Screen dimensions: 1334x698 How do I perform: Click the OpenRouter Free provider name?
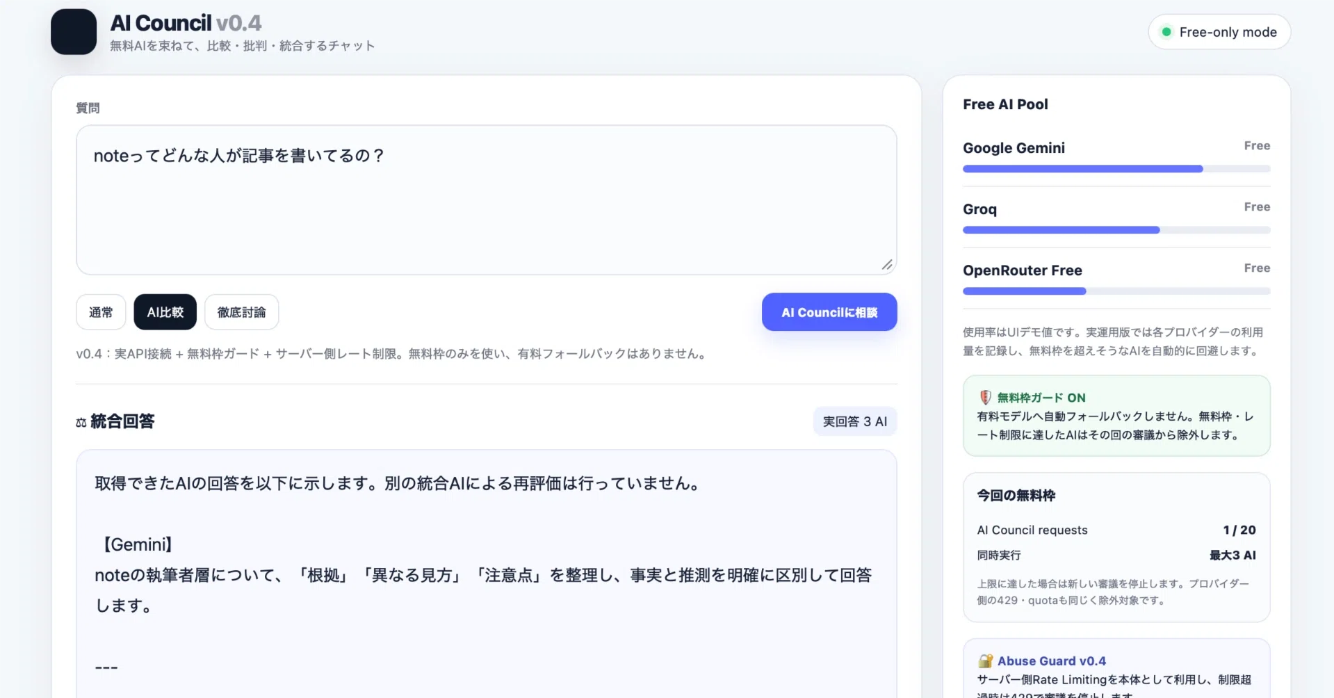[1023, 270]
